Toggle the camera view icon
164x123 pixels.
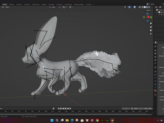coord(151,30)
